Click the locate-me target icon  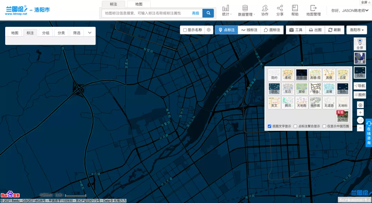(360, 105)
